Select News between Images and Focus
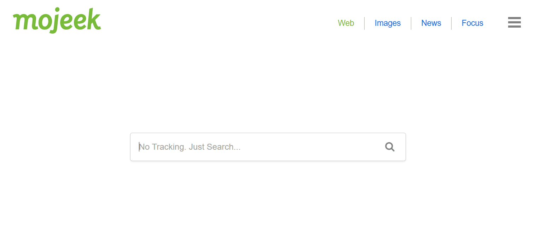The height and width of the screenshot is (252, 535). (431, 23)
